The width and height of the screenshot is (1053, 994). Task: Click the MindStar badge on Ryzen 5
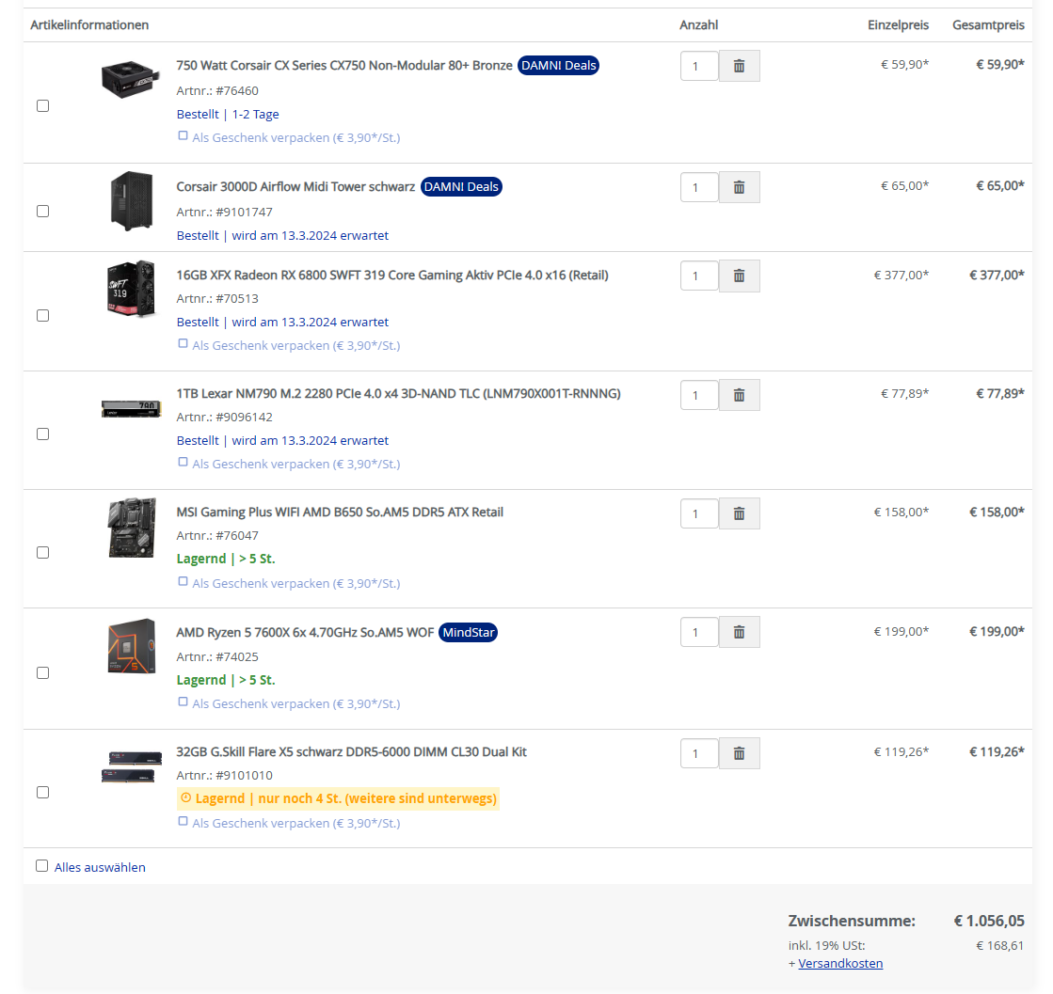pos(468,633)
